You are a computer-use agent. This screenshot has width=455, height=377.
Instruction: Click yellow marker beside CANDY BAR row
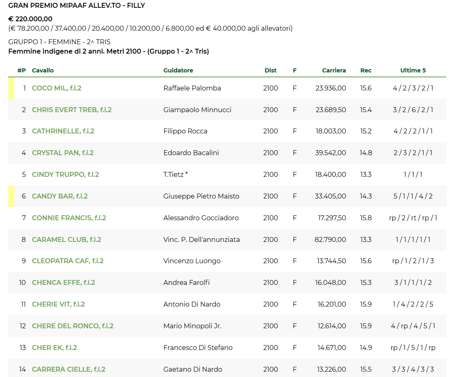pos(11,196)
